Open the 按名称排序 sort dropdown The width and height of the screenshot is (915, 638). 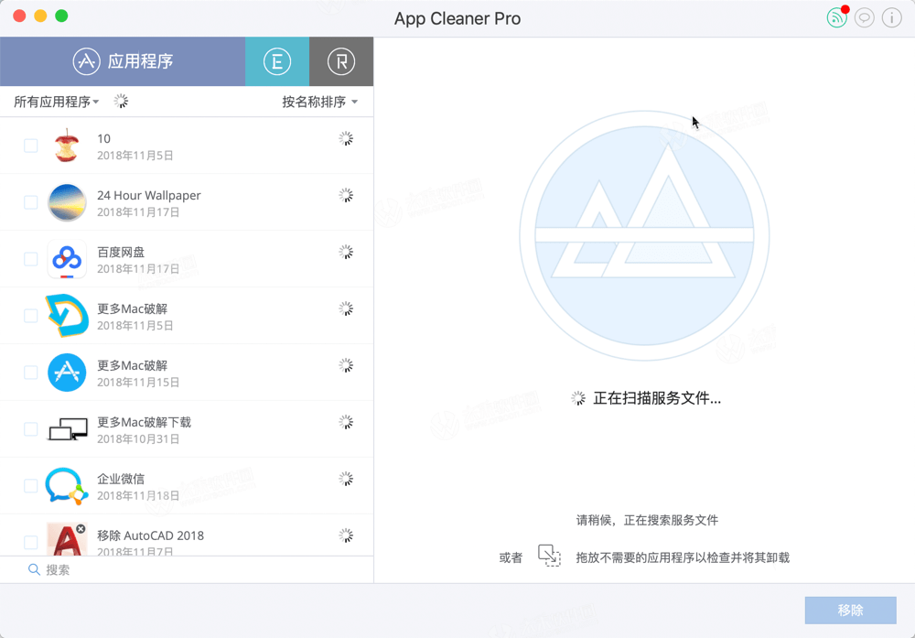[x=319, y=102]
